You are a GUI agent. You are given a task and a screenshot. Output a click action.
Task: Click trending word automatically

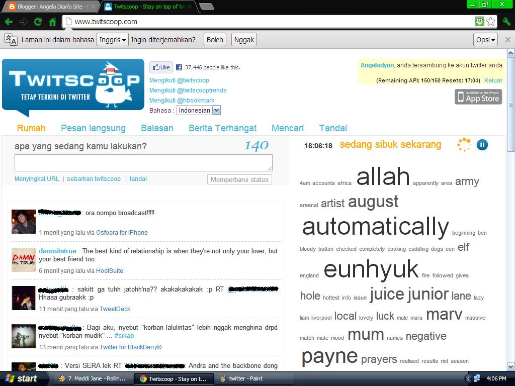pos(375,227)
